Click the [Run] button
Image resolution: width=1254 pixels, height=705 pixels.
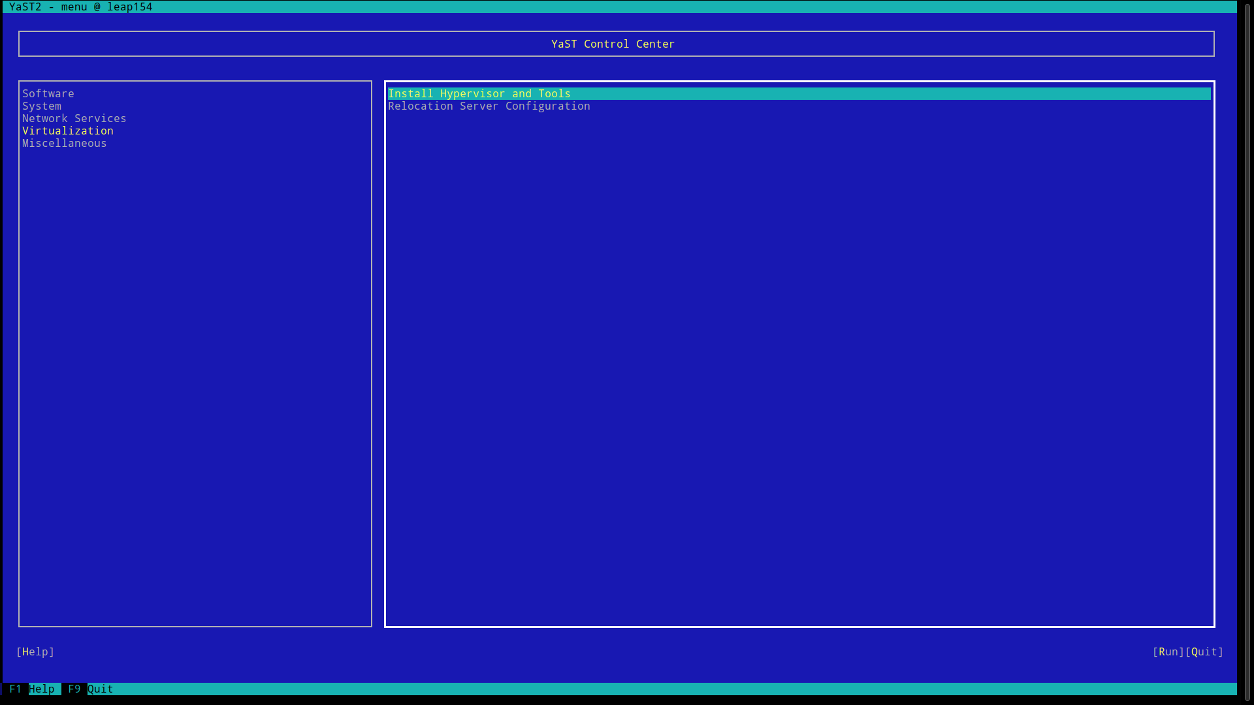click(1168, 651)
